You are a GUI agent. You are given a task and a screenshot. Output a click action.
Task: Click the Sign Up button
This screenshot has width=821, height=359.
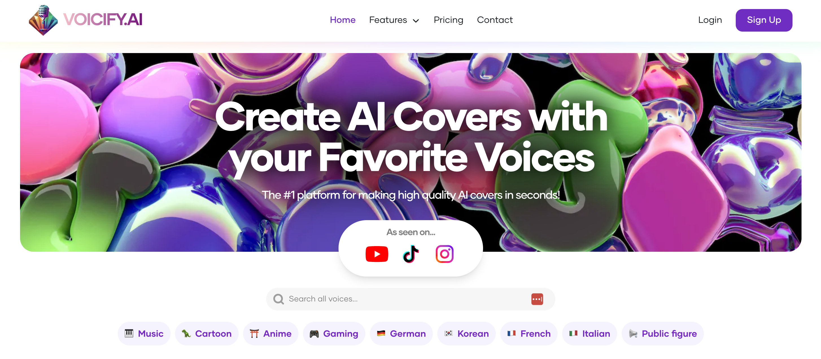(764, 20)
